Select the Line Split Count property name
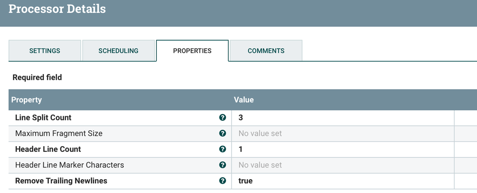Image resolution: width=477 pixels, height=193 pixels. point(43,118)
